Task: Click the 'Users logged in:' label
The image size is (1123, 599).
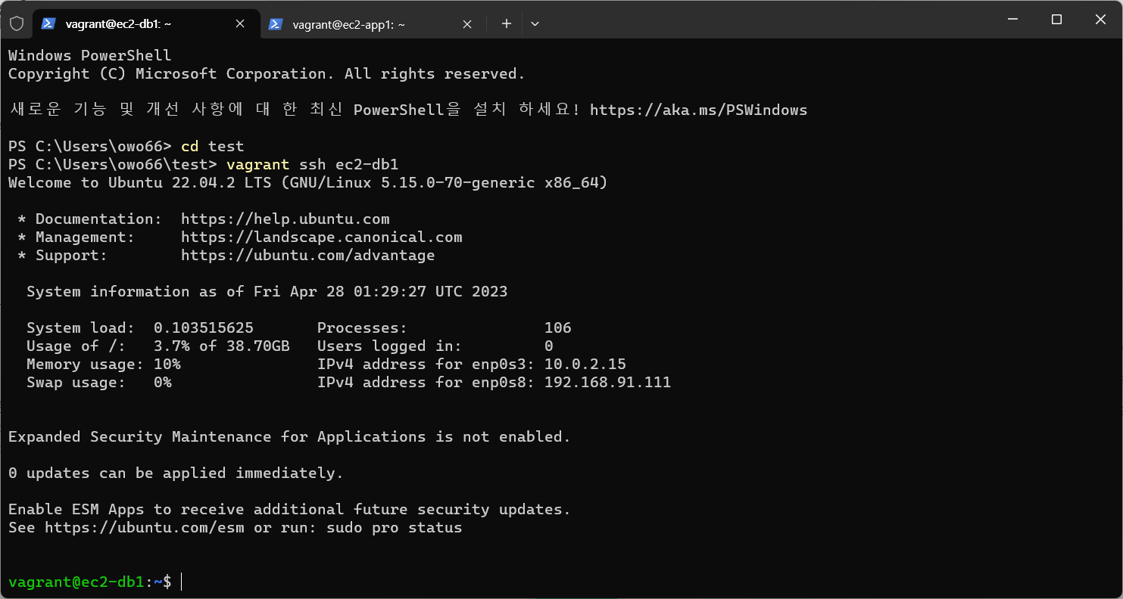Action: (x=390, y=346)
